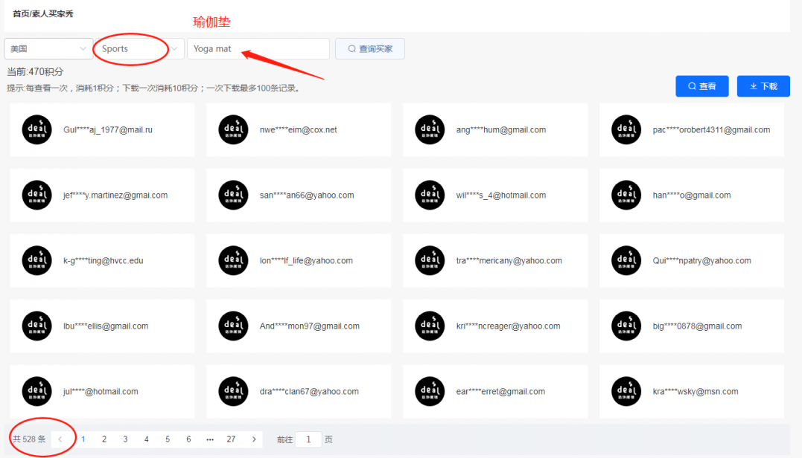The image size is (802, 458).
Task: Select email jul****@hotmail.com
Action: (101, 391)
